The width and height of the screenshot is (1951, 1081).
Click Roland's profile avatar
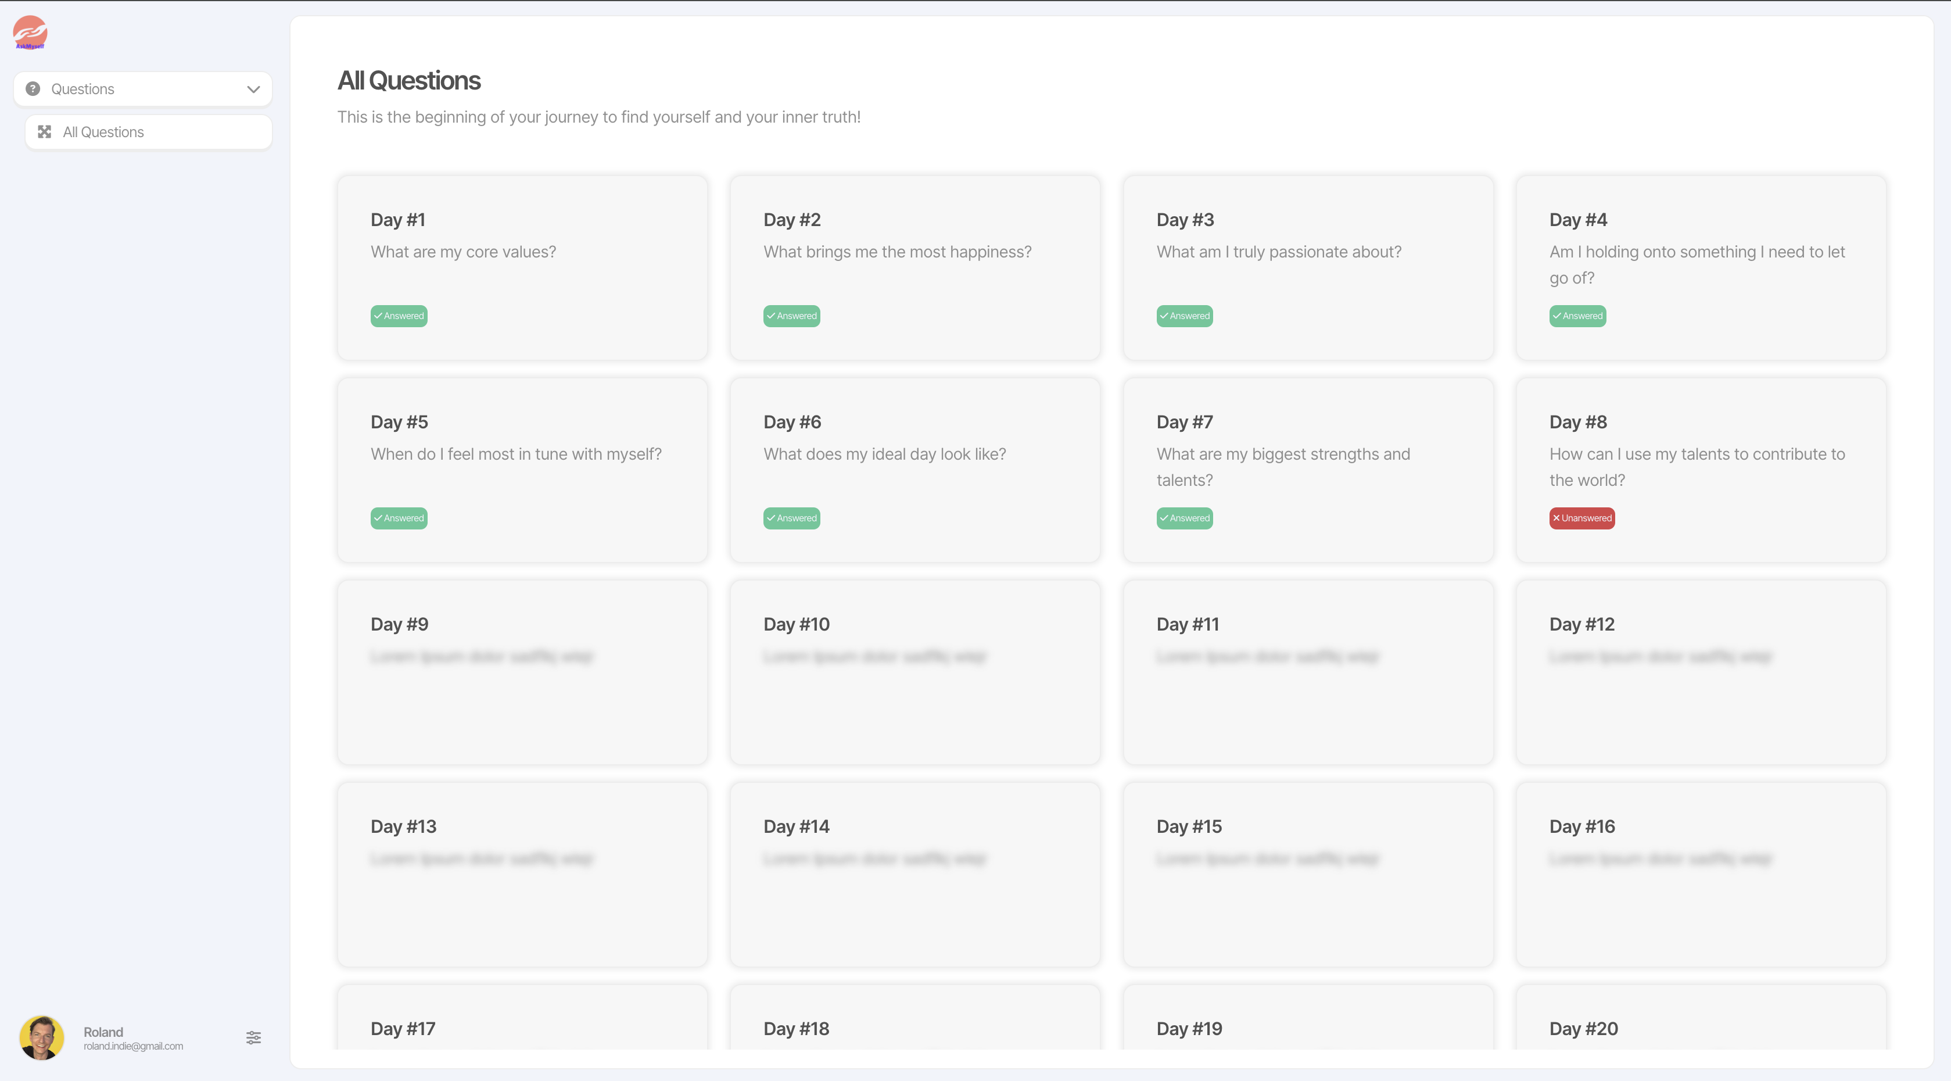point(42,1037)
